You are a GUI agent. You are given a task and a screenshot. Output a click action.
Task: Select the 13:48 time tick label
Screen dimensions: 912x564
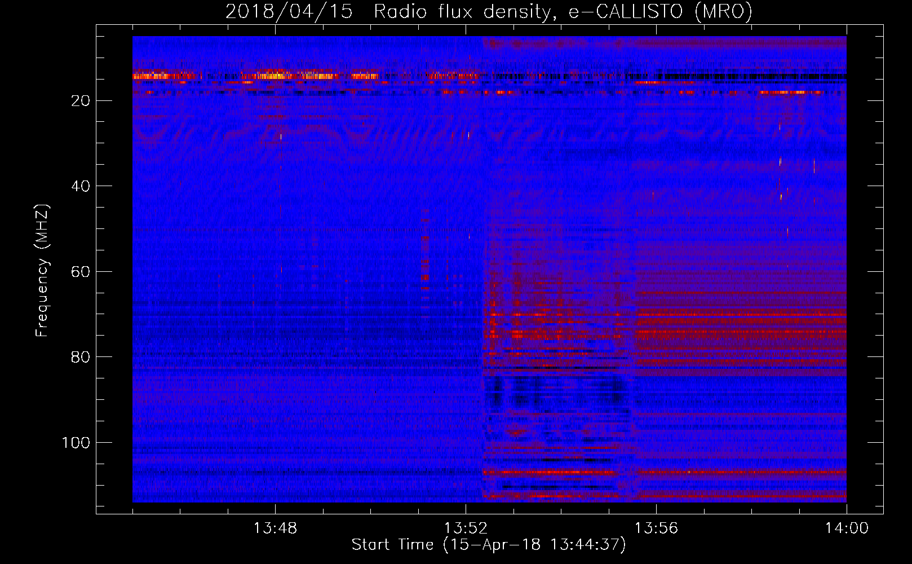275,528
